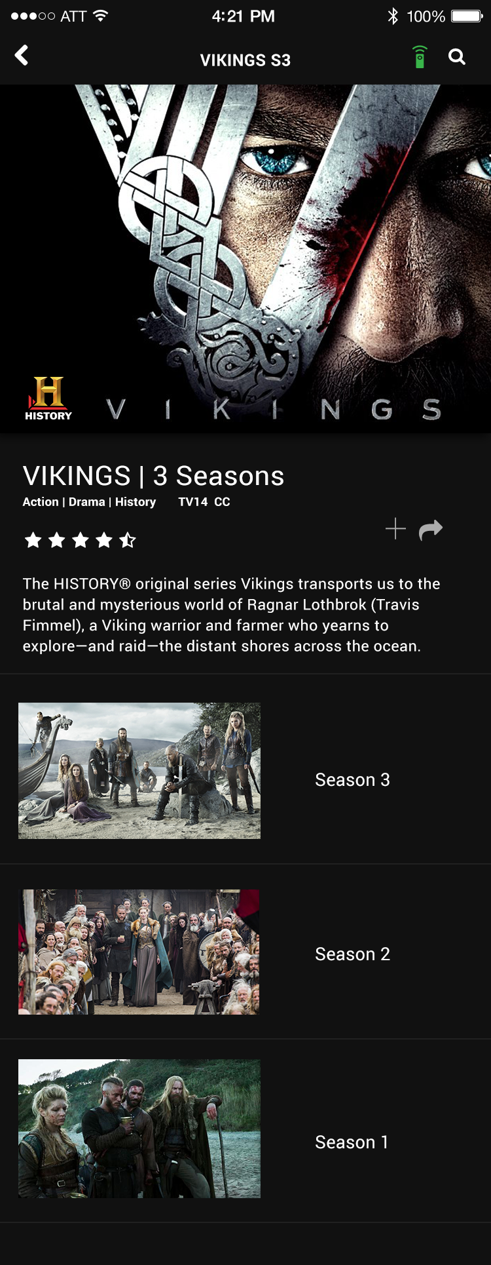Tap the Drama genre tag

[87, 501]
